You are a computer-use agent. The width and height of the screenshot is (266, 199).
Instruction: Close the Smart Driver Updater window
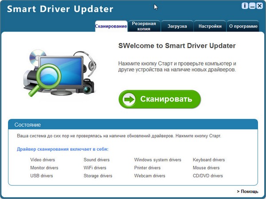coord(259,6)
